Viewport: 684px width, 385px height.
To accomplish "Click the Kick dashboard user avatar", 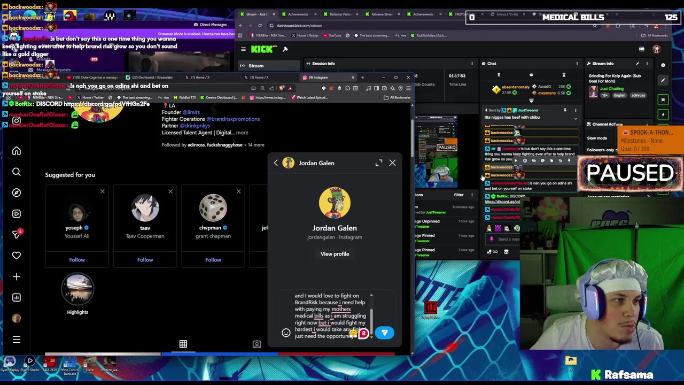I will tap(656, 49).
